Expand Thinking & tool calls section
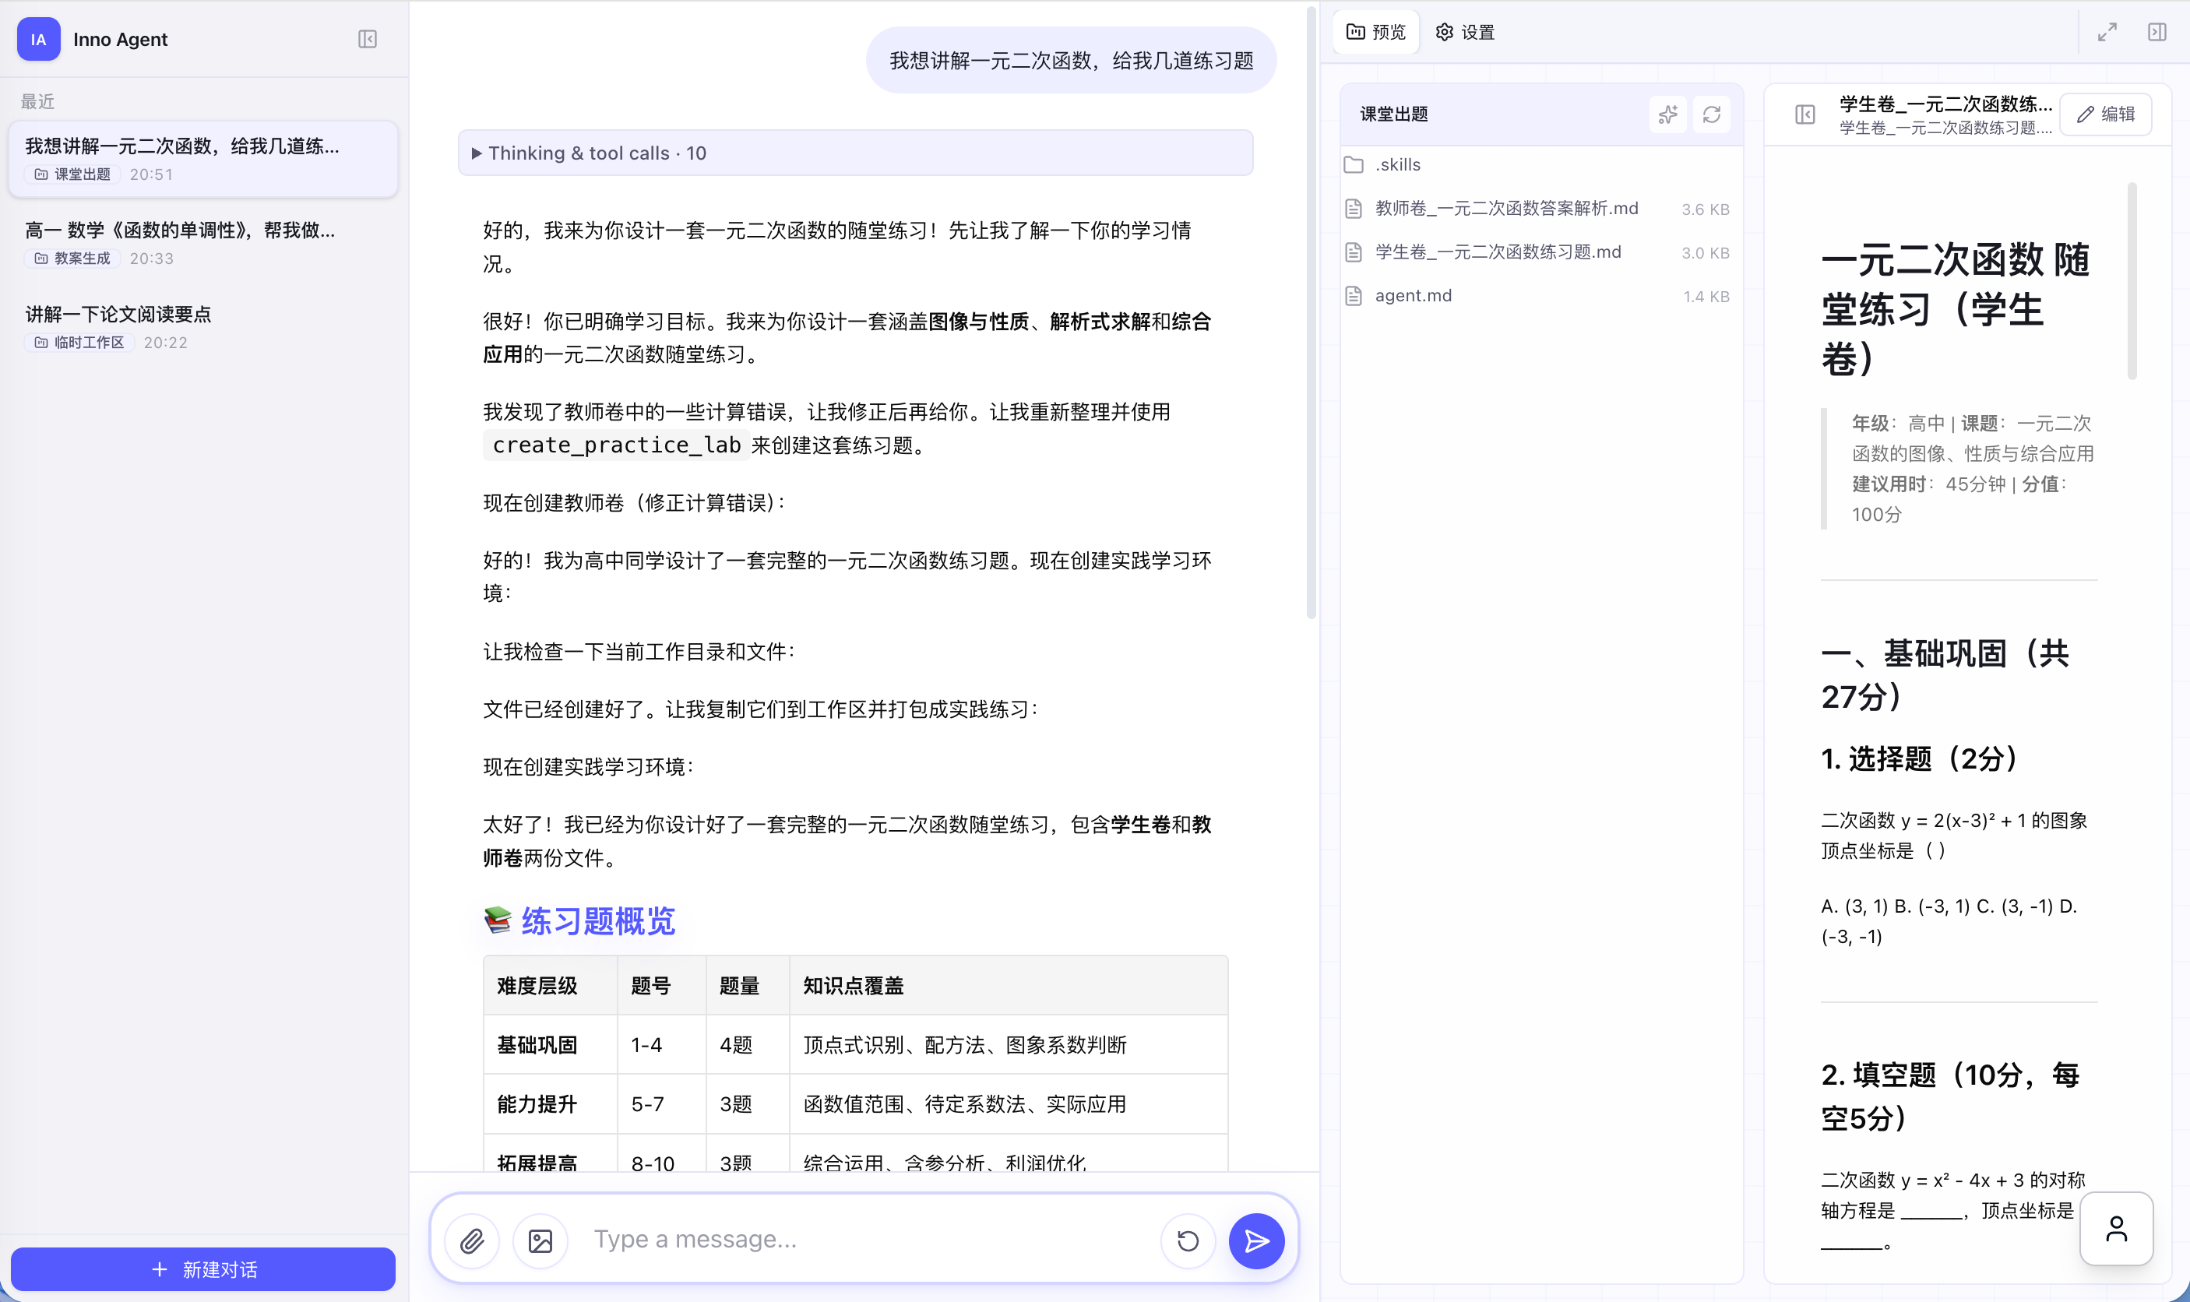Viewport: 2190px width, 1302px height. pyautogui.click(x=855, y=153)
